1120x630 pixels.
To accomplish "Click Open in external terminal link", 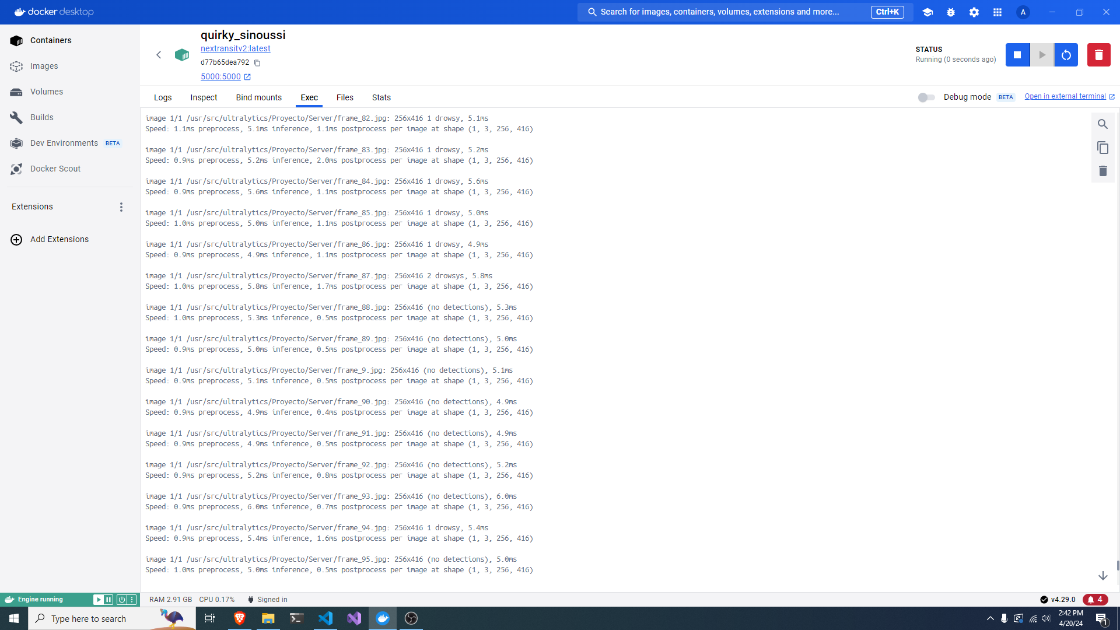I will coord(1065,97).
